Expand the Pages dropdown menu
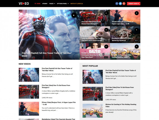Image resolution: width=159 pixels, height=120 pixels. pyautogui.click(x=52, y=4)
